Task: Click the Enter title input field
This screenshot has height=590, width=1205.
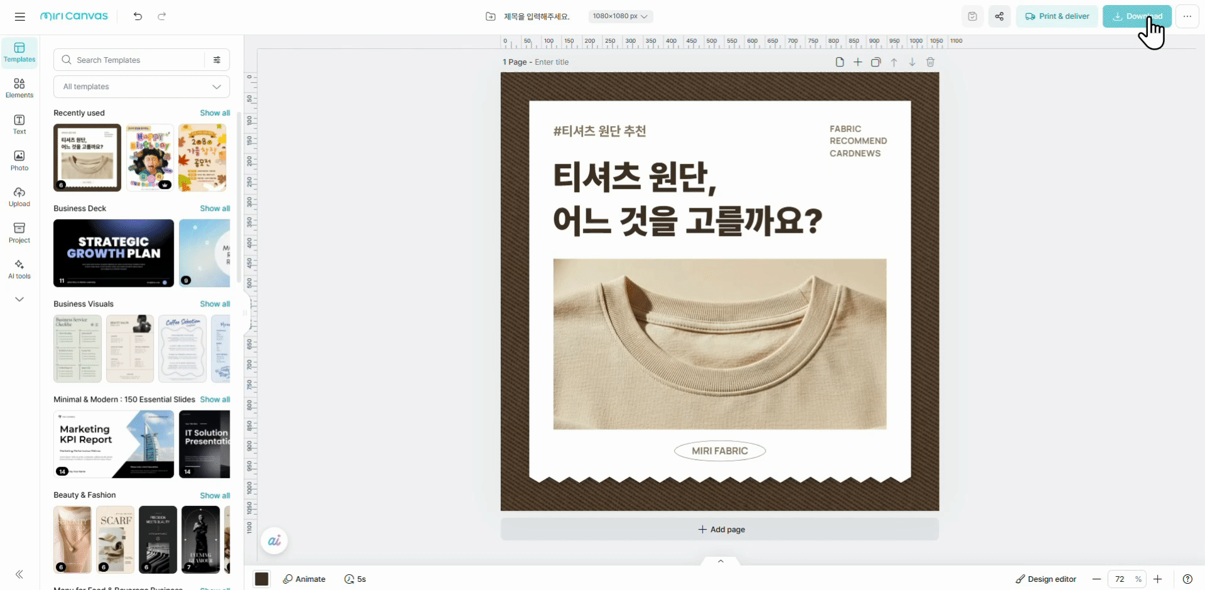Action: (552, 62)
